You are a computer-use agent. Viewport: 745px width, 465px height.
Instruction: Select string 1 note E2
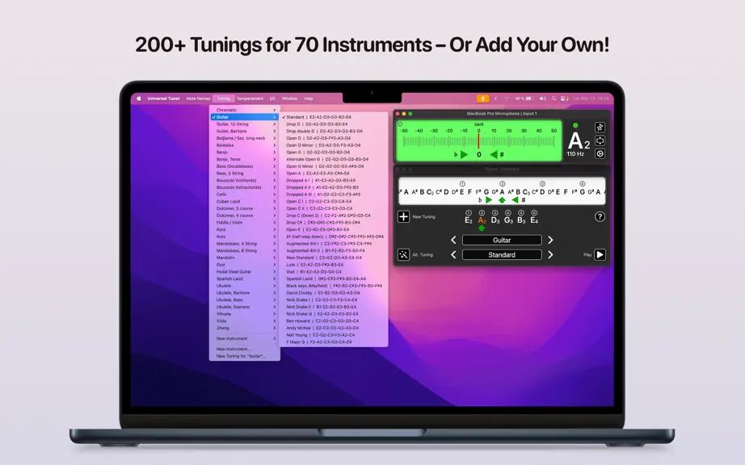tap(469, 217)
